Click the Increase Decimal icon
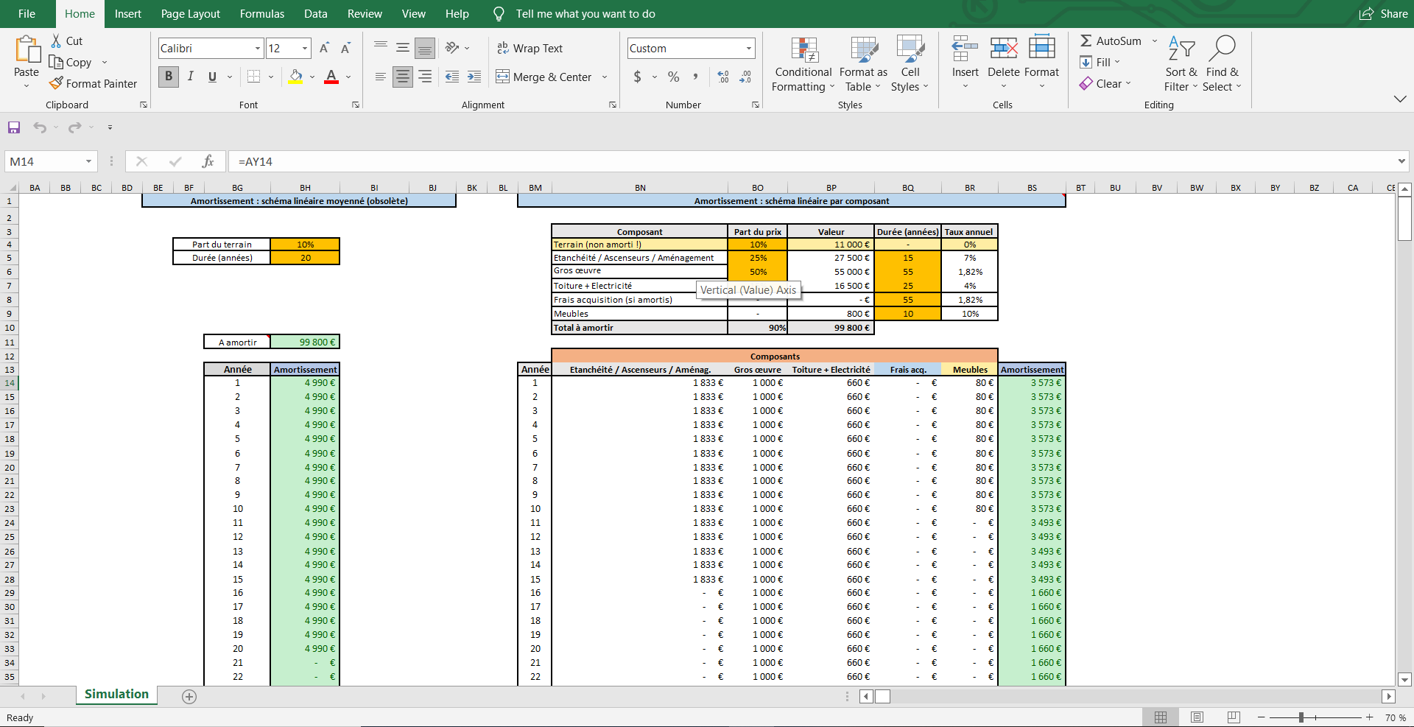Image resolution: width=1414 pixels, height=727 pixels. [723, 77]
